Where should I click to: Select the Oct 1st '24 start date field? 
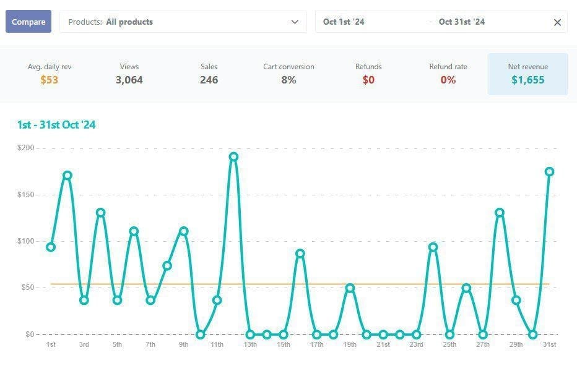[x=344, y=22]
